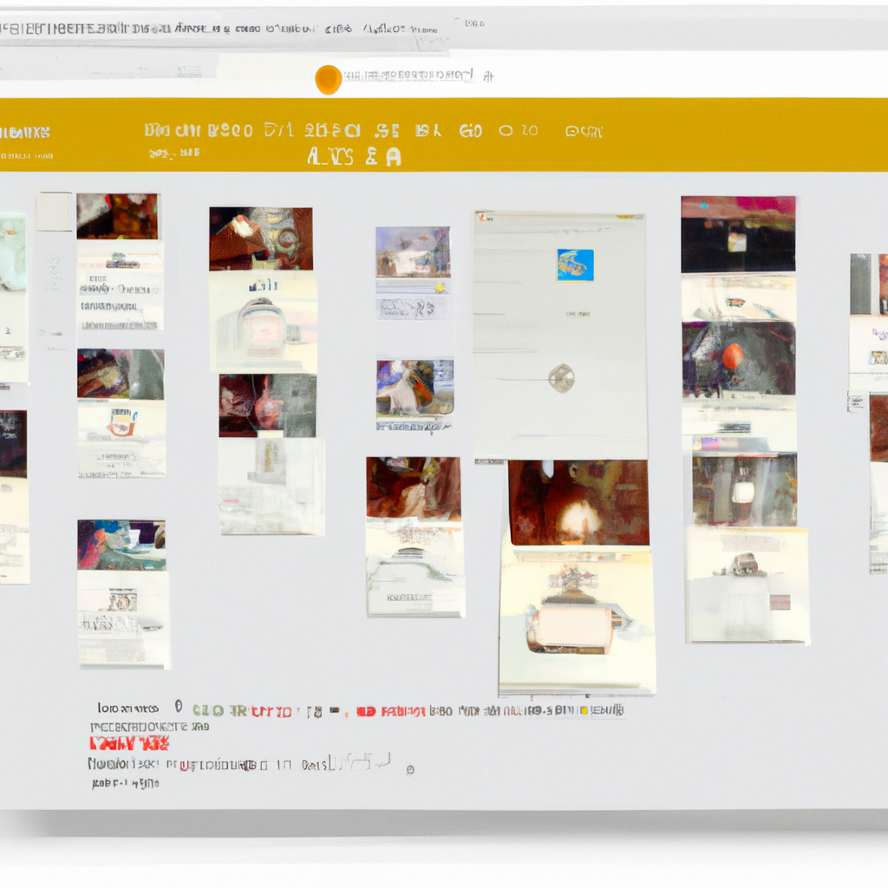Click the orange circle icon in the top bar
Viewport: 888px width, 888px height.
coord(328,79)
